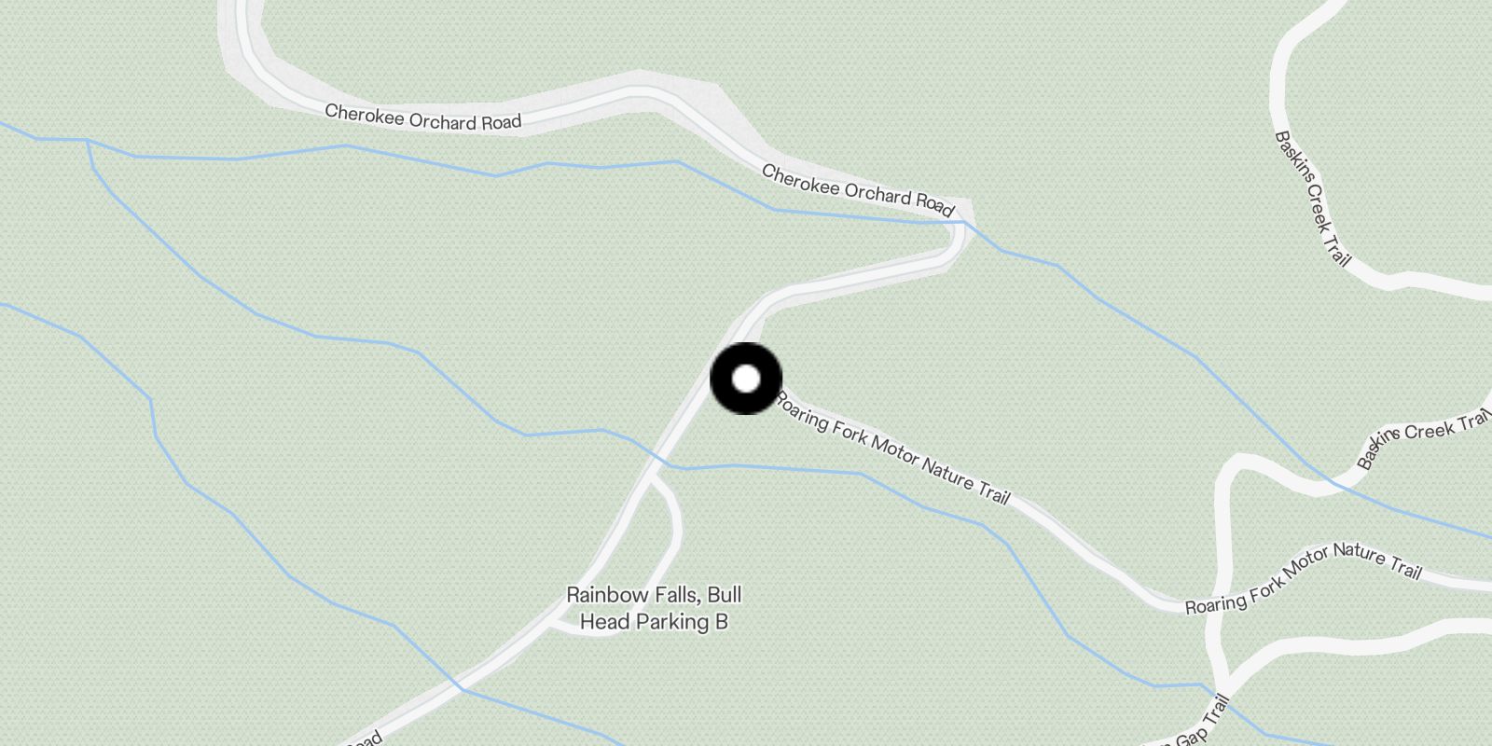The image size is (1492, 746).
Task: Select the Rainbow Falls, Bull Head Parking B label
Action: click(654, 608)
